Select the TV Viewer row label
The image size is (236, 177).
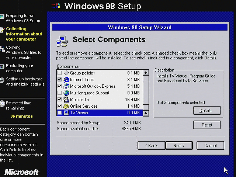[79, 113]
